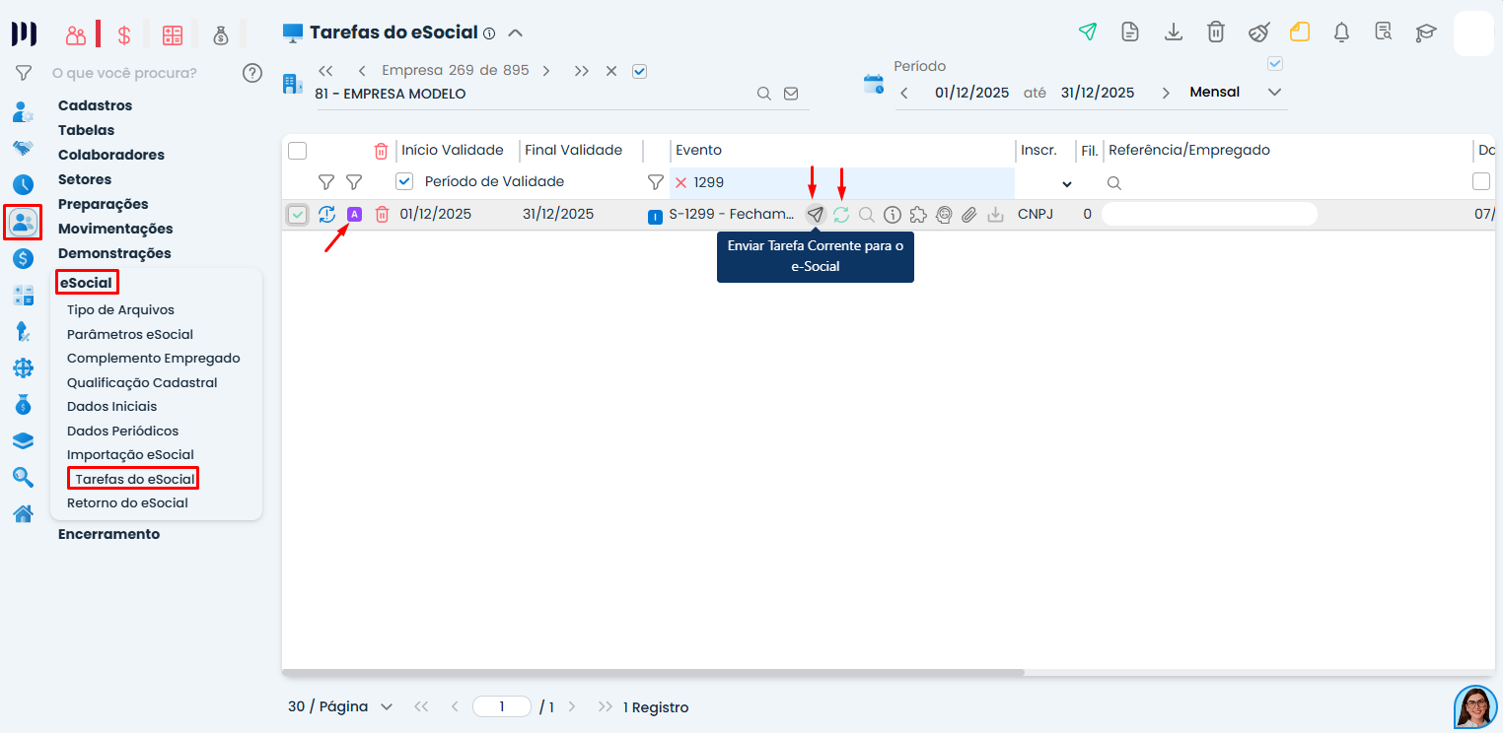Send current task to e-Social in S-1299 row
Screen dimensions: 1503x733
click(x=816, y=214)
